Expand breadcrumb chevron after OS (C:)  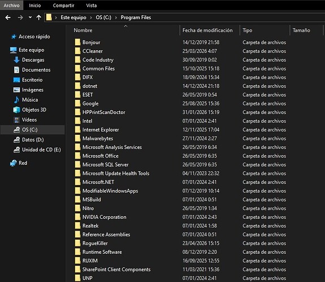click(116, 17)
